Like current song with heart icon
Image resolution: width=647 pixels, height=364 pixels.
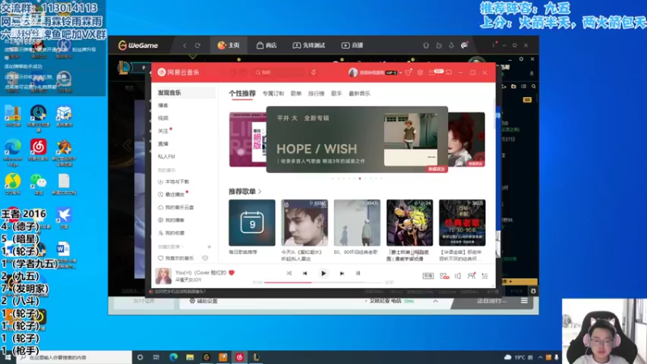click(231, 273)
